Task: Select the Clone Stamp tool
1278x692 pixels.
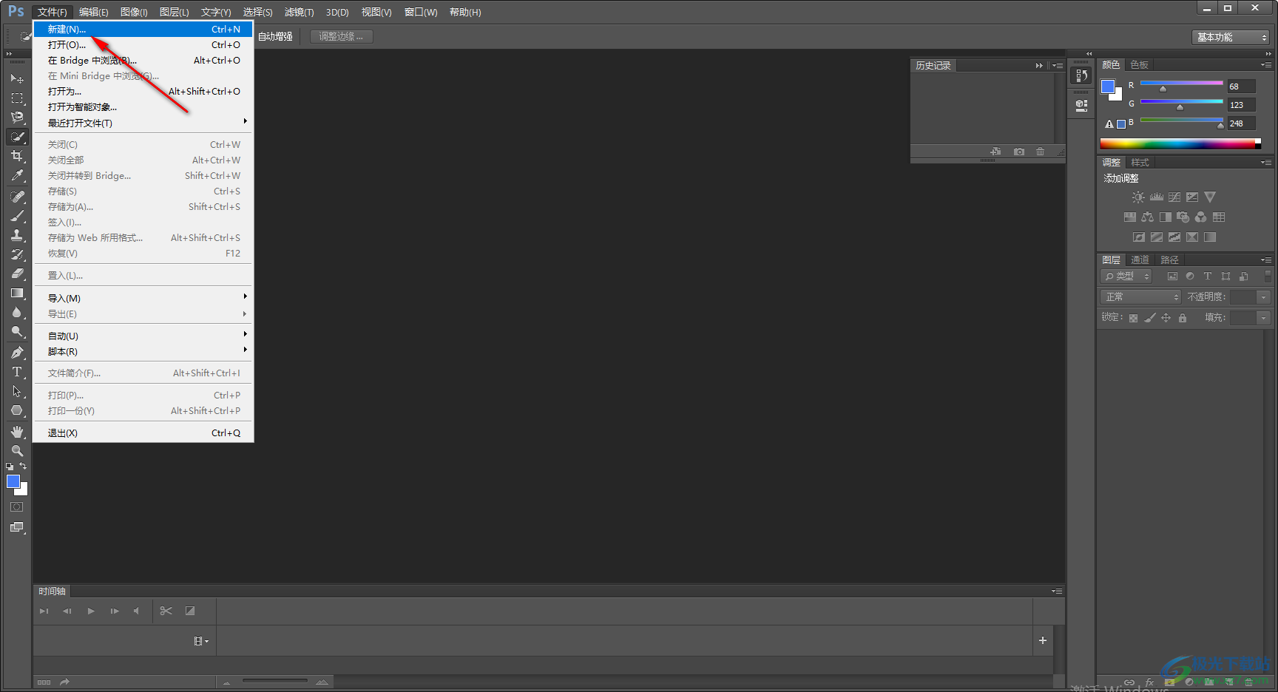Action: 17,235
